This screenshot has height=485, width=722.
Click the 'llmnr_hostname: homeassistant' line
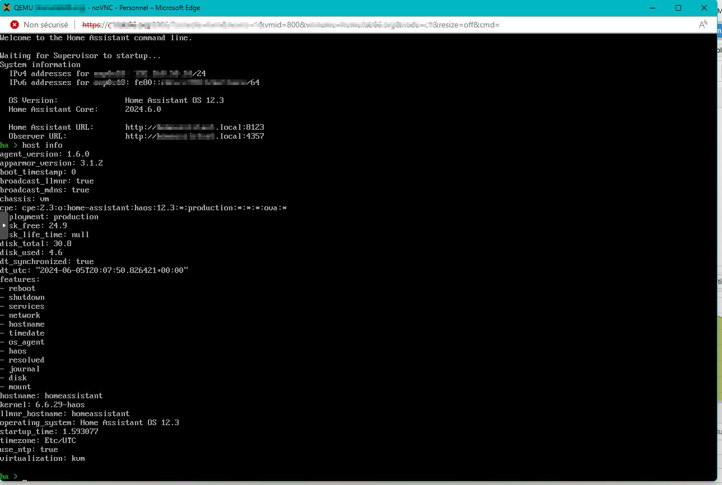[x=65, y=414]
